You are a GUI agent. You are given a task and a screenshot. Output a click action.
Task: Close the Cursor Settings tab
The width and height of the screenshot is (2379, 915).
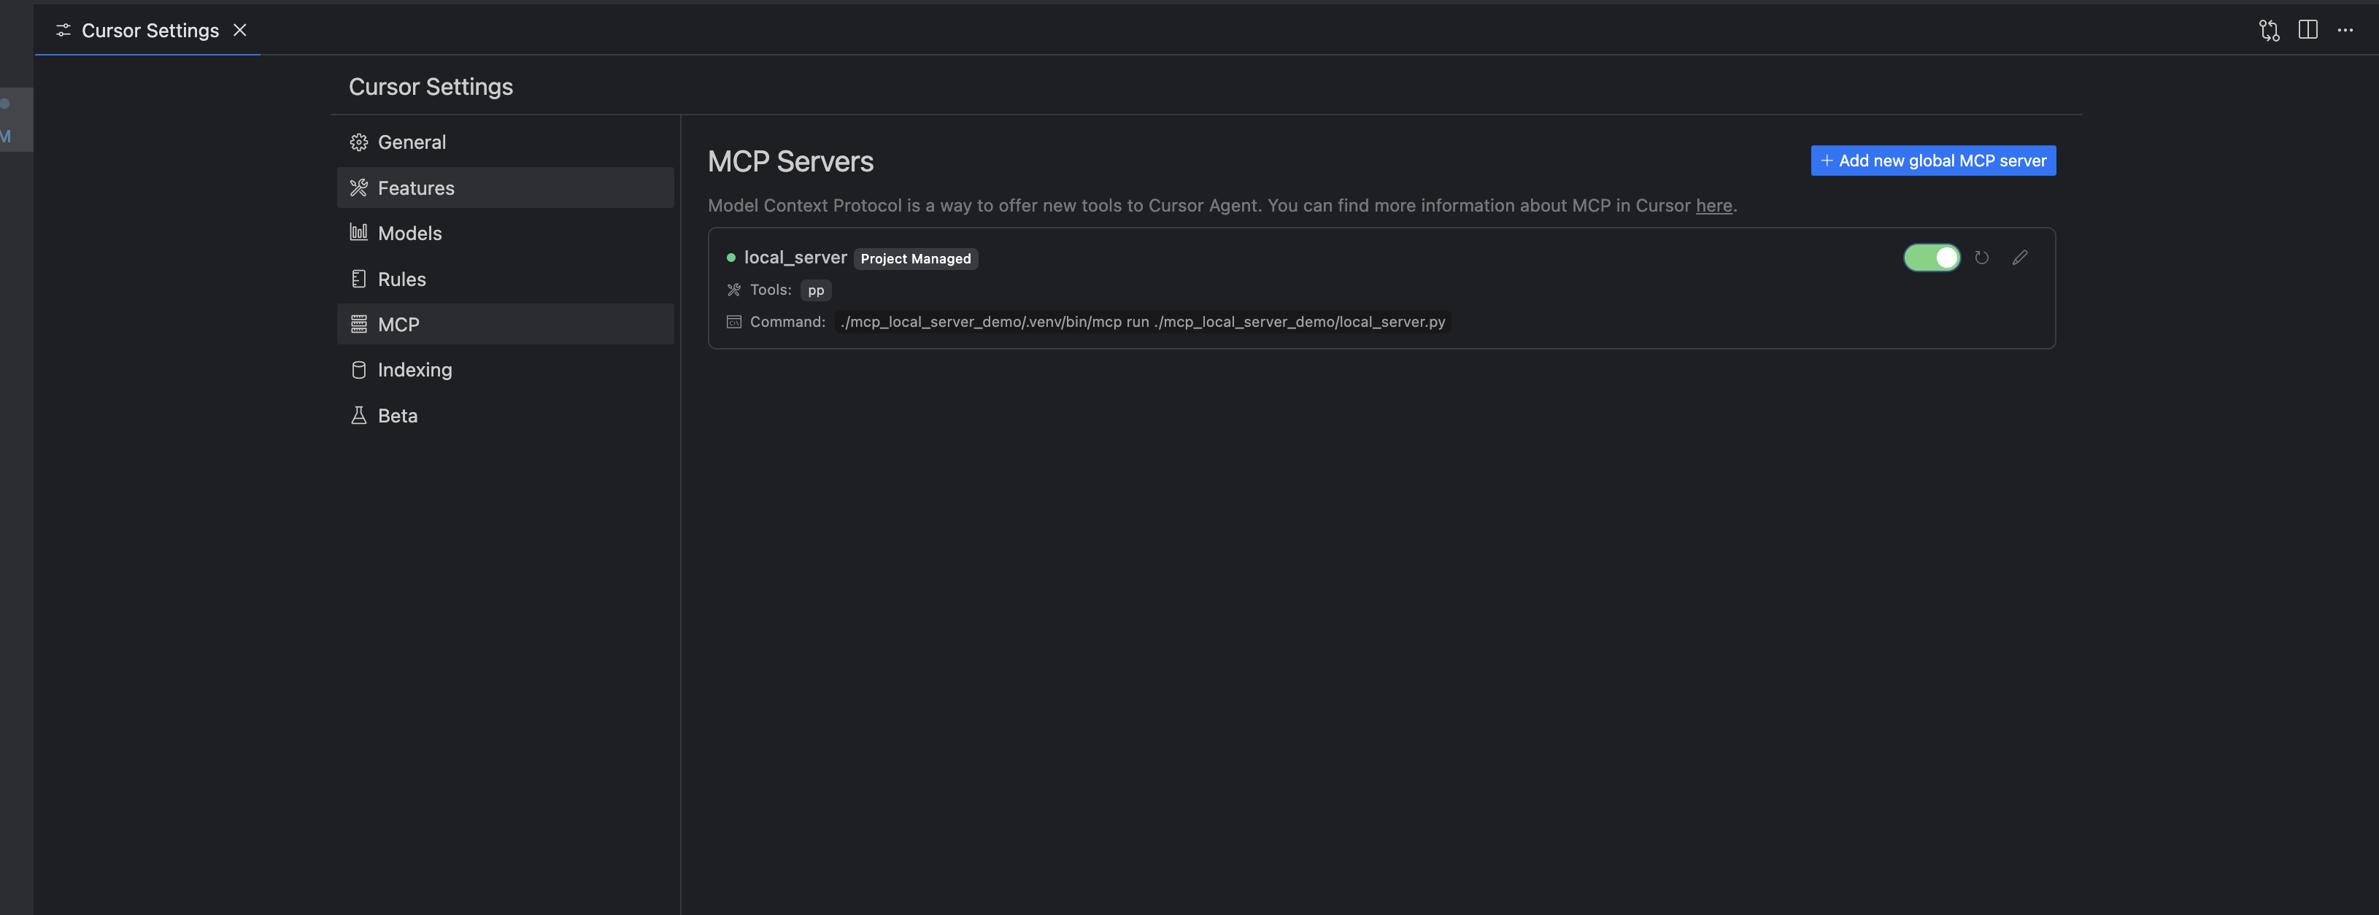pos(240,31)
